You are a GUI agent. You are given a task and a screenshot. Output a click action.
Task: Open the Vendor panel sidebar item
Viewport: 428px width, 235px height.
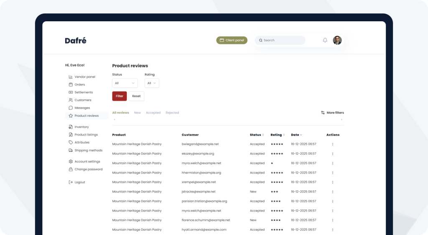[84, 77]
